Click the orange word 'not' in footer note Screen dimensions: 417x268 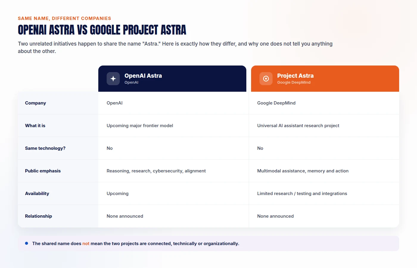click(86, 244)
